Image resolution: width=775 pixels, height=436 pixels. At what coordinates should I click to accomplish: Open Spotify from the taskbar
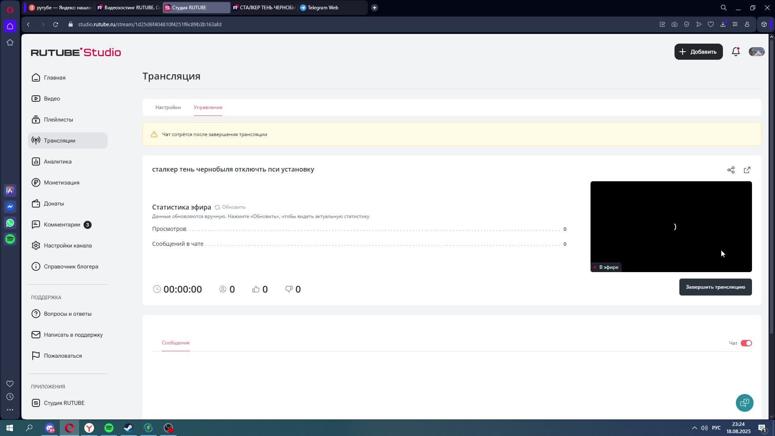(x=109, y=428)
